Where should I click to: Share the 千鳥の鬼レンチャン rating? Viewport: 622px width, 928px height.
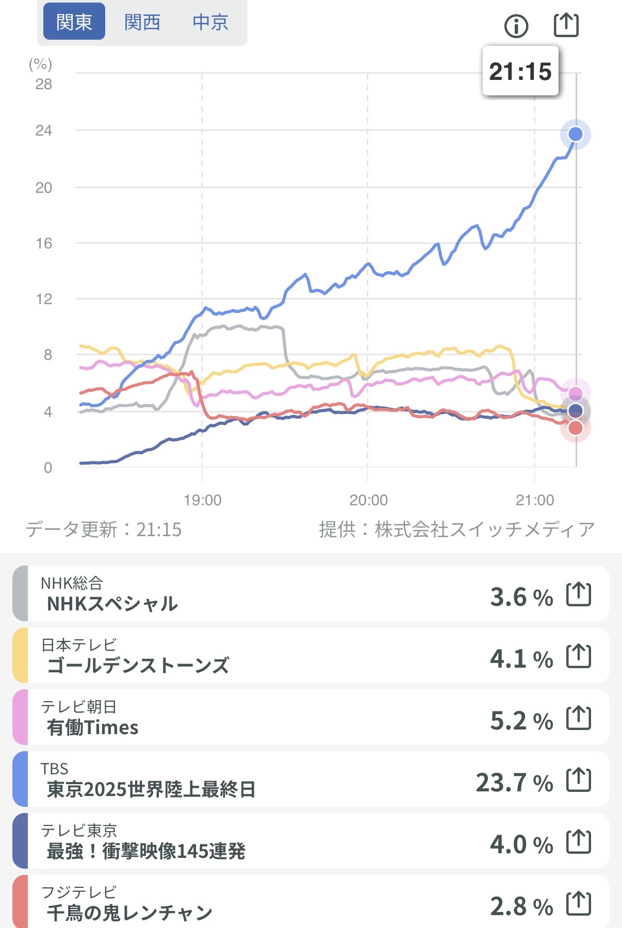(x=579, y=904)
